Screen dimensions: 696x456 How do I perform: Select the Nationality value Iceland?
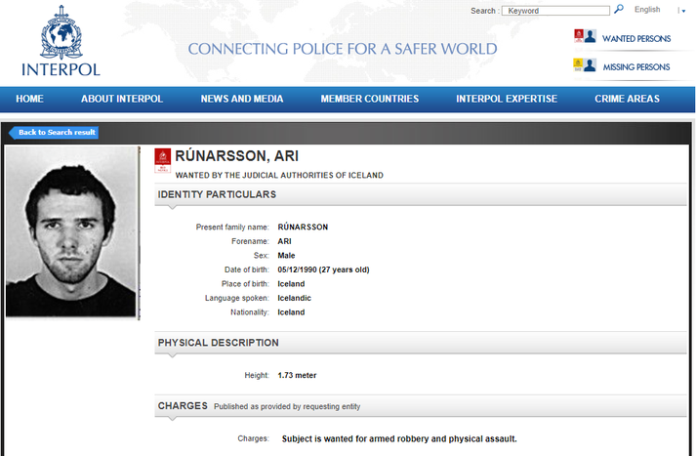(291, 312)
